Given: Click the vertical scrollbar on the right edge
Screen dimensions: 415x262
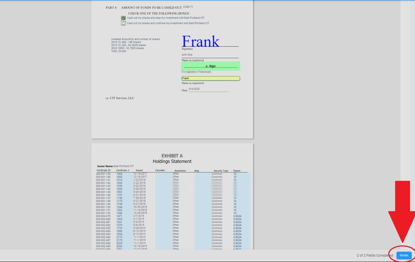Looking at the screenshot, I should pos(408,118).
